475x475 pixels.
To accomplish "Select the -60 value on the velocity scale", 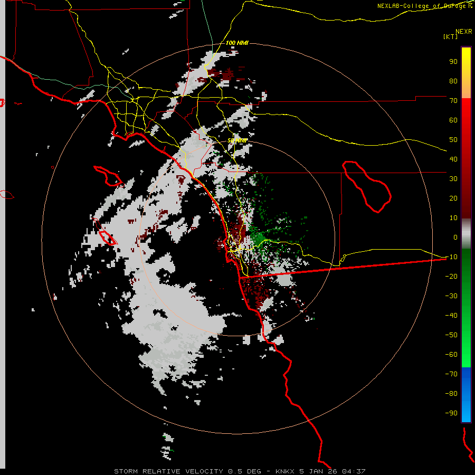I will tap(451, 355).
